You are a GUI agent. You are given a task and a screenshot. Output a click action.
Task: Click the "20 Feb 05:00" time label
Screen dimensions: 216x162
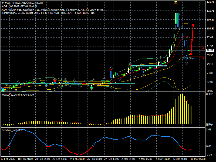pos(43,159)
